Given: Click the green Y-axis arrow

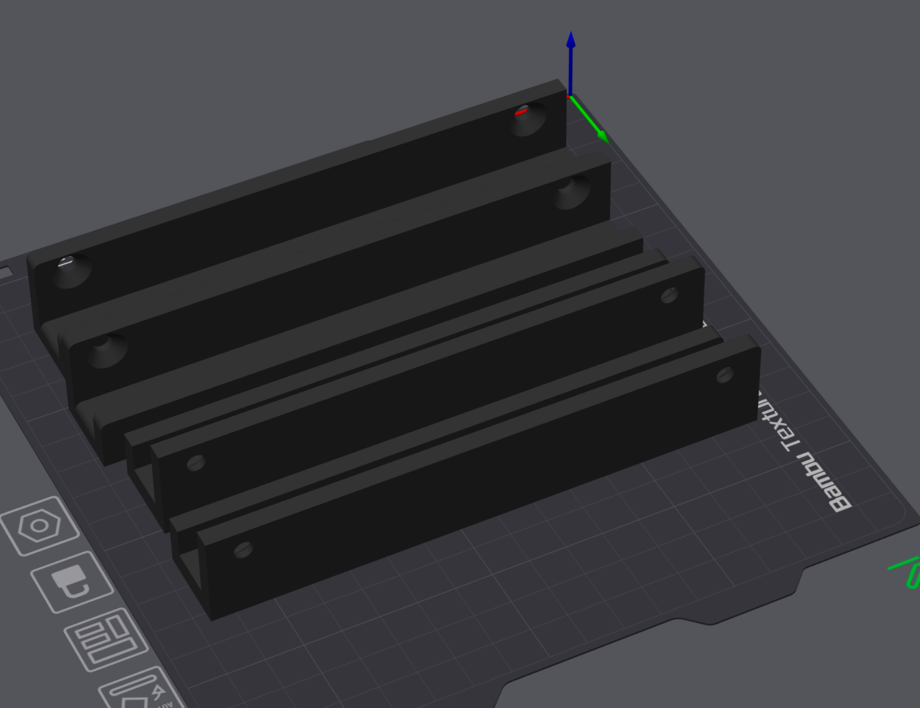Looking at the screenshot, I should pyautogui.click(x=590, y=120).
